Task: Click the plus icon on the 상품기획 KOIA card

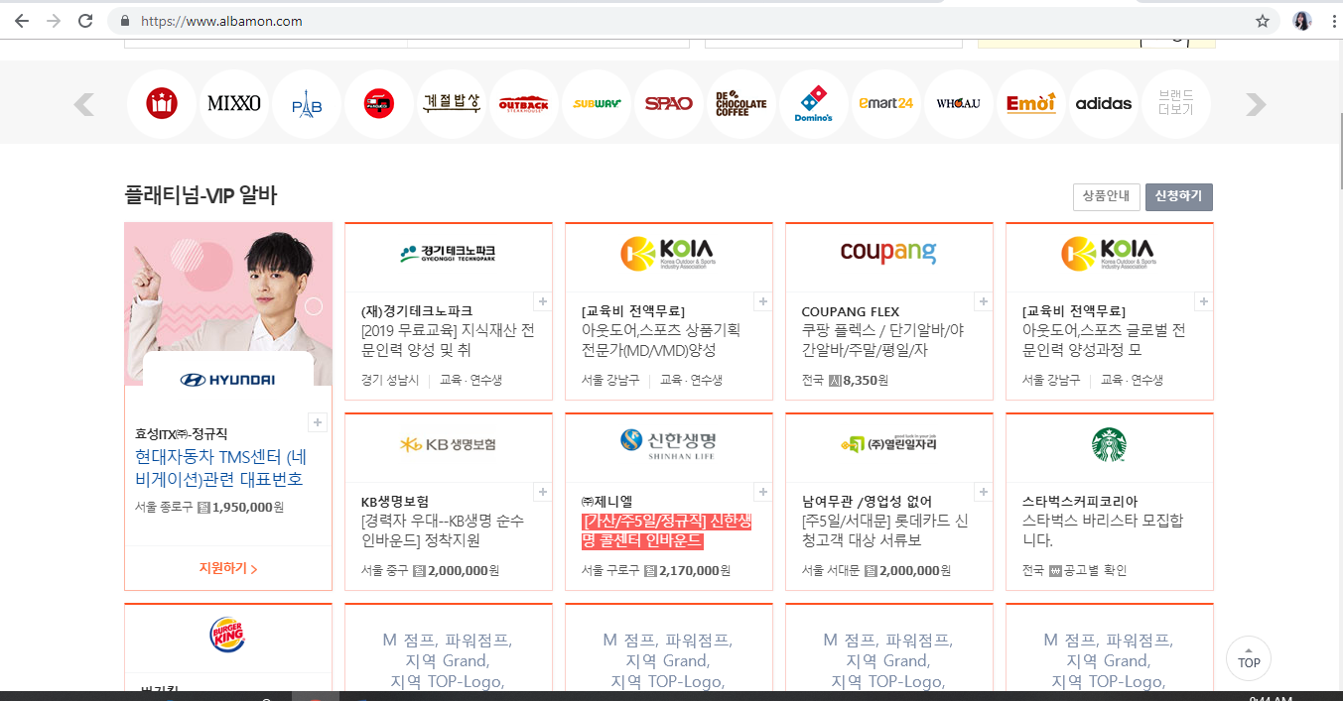Action: [763, 301]
